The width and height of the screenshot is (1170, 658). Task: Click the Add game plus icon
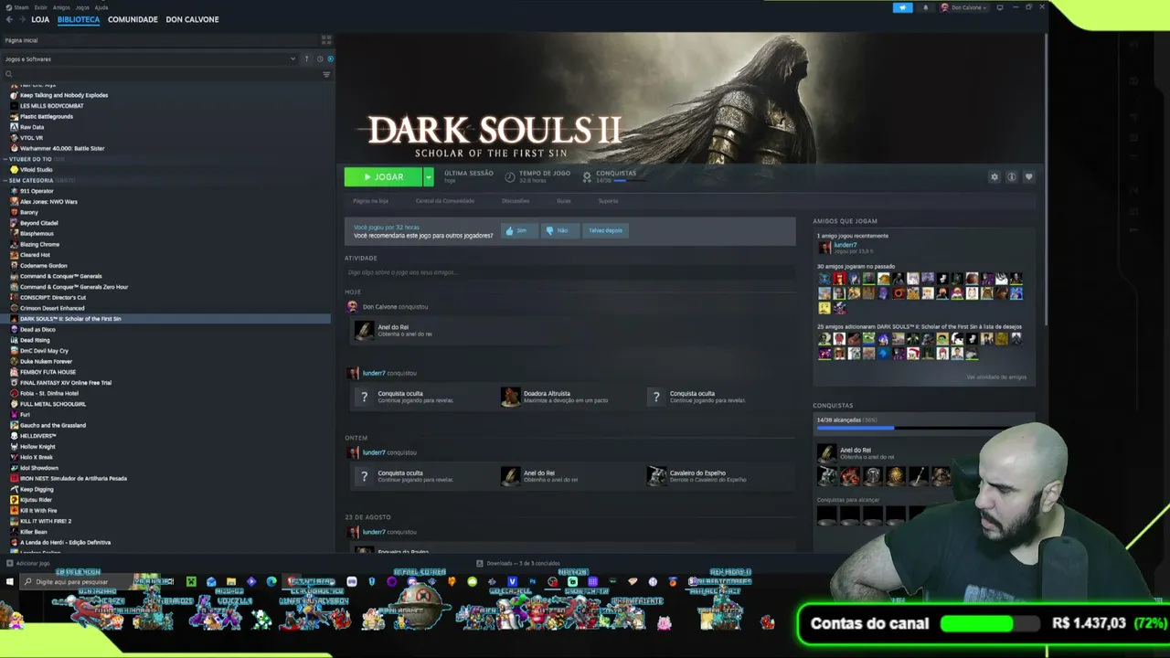[9, 563]
